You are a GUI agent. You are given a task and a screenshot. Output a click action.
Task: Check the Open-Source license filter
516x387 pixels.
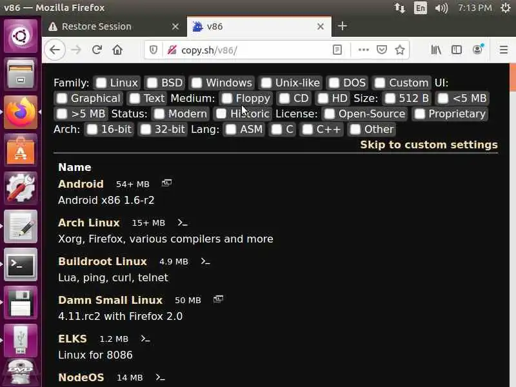coord(330,114)
